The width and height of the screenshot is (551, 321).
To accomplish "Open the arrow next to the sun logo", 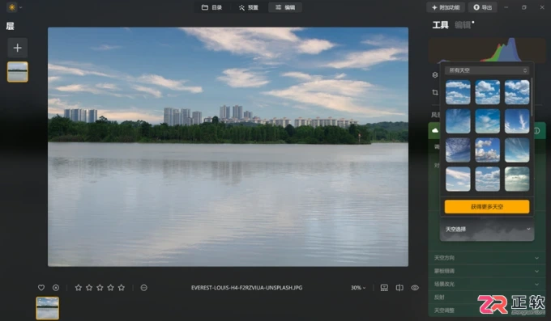I will [x=21, y=7].
